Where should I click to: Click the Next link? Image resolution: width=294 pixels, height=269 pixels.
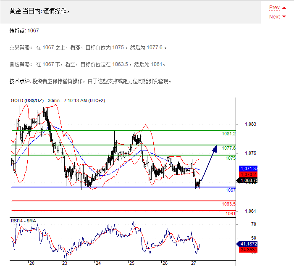(274, 17)
